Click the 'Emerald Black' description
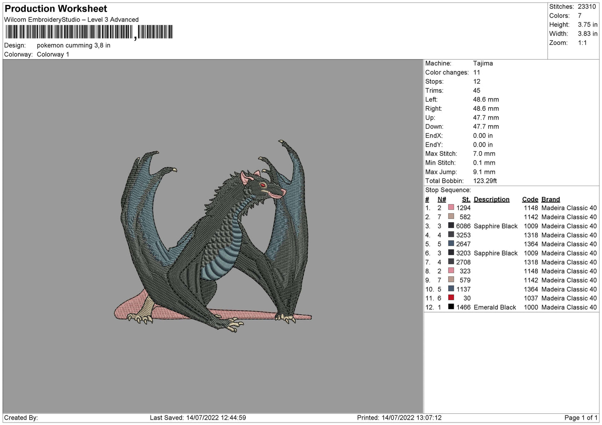This screenshot has height=425, width=602. click(495, 307)
